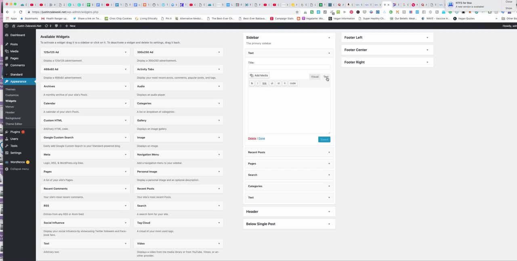Click the Title input field

(x=289, y=67)
